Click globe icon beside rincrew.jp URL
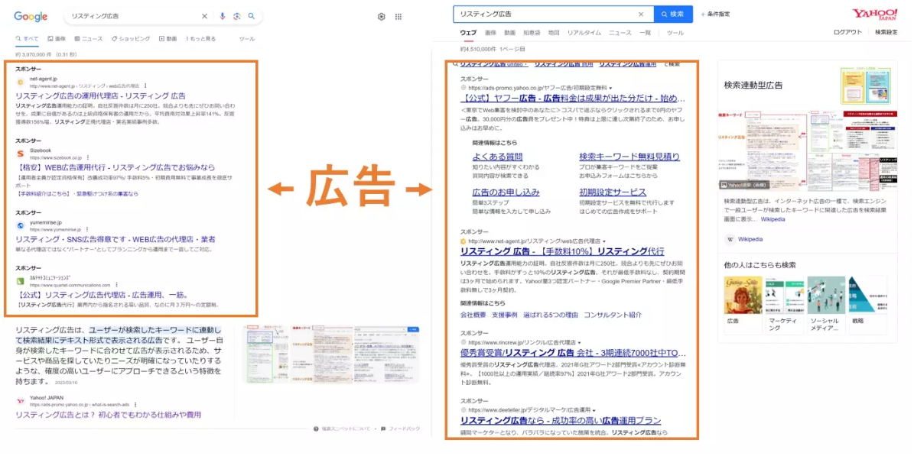Image resolution: width=914 pixels, height=456 pixels. pos(463,342)
